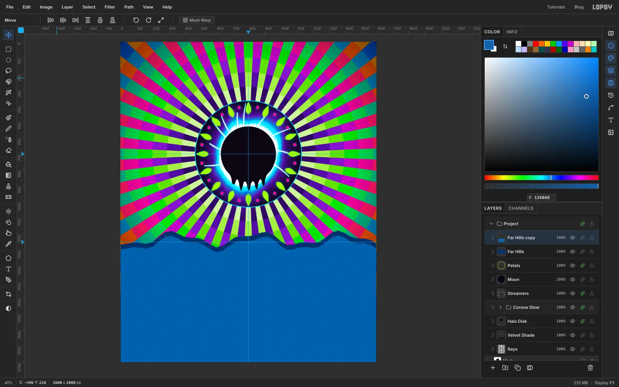Select the Crop tool
Screen dimensions: 619x387
[9, 294]
